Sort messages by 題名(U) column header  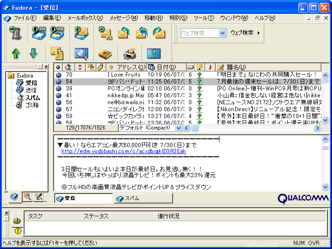coord(268,67)
